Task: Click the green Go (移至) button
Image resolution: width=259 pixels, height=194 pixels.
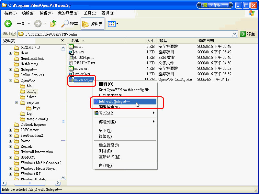Action: click(247, 34)
